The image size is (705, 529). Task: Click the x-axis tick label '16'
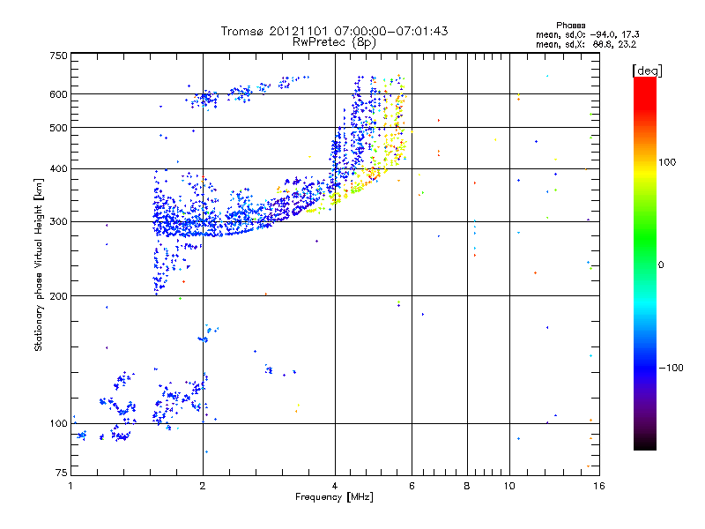pyautogui.click(x=599, y=486)
